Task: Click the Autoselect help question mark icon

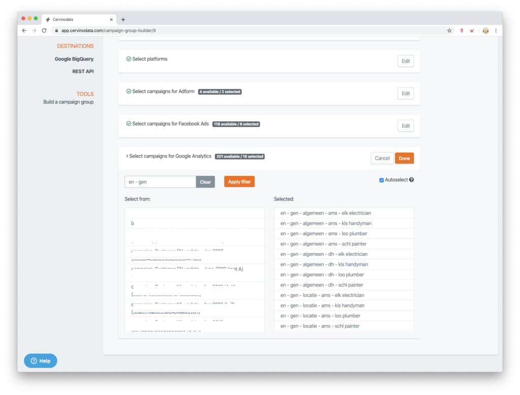Action: pos(411,179)
